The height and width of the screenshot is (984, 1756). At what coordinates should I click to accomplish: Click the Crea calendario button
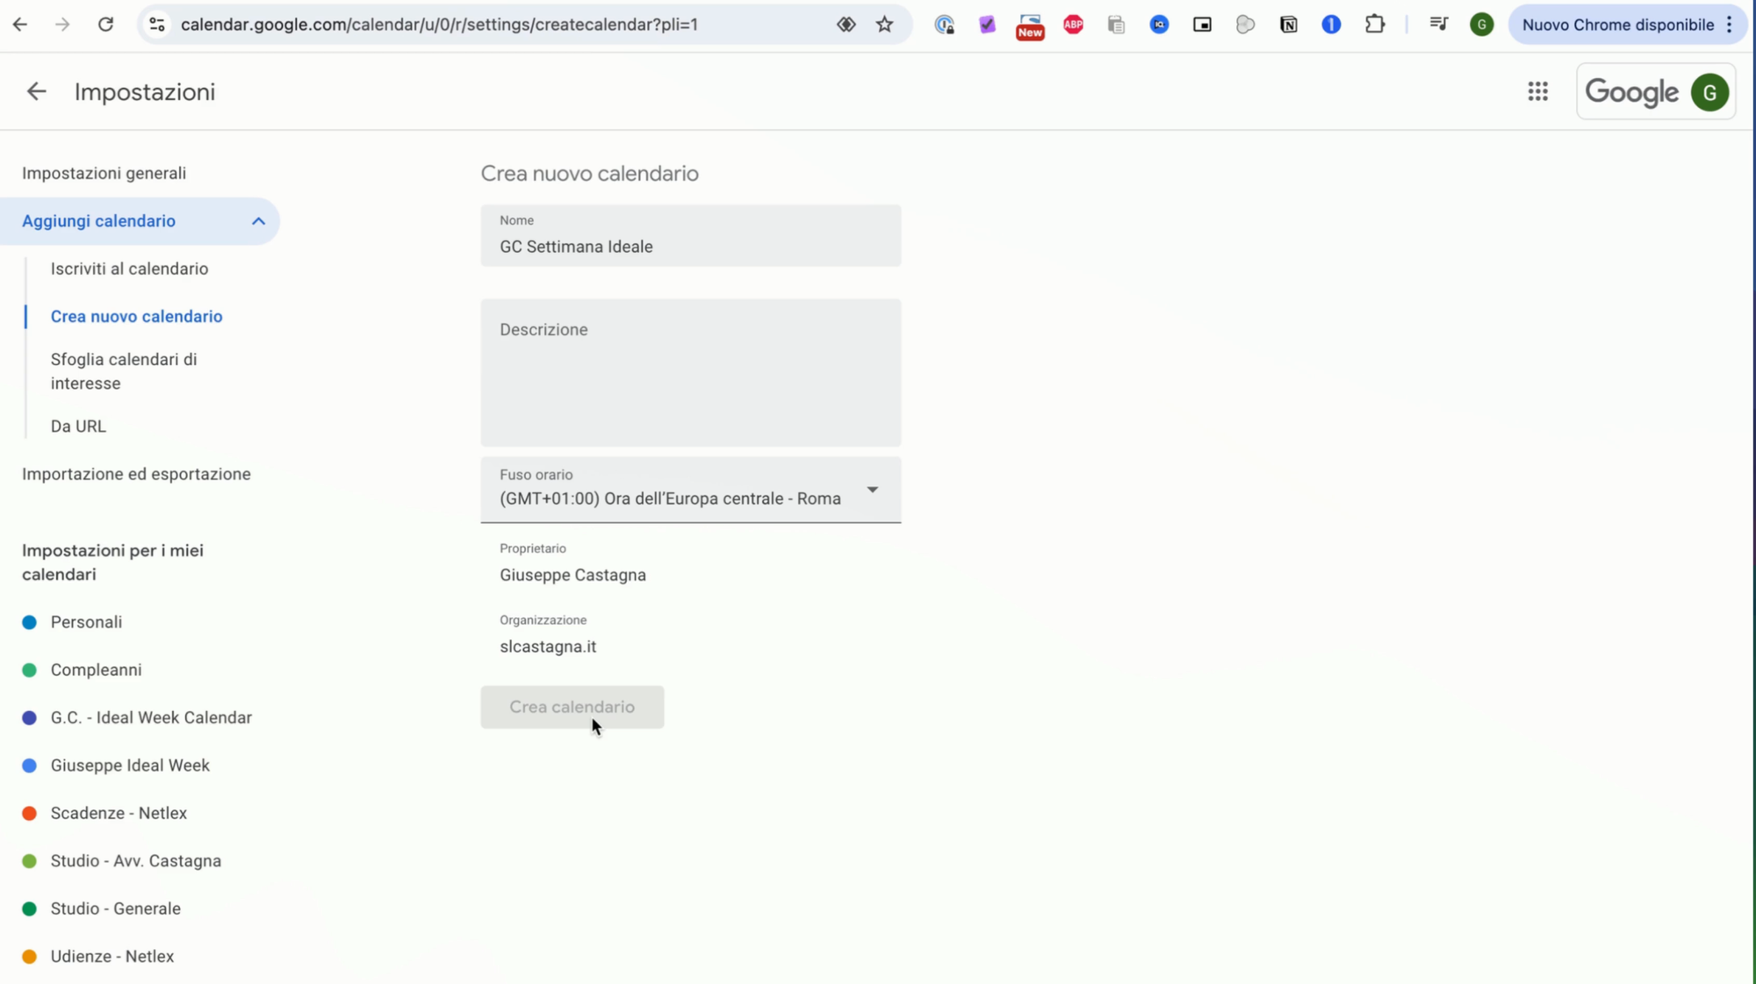click(572, 707)
